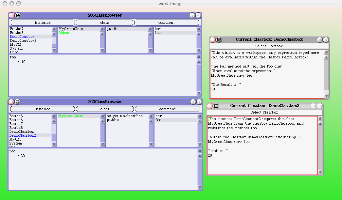This screenshot has width=342, height=200.
Task: Expand the bottom SCGClassBrowser to full size
Action: (193, 102)
